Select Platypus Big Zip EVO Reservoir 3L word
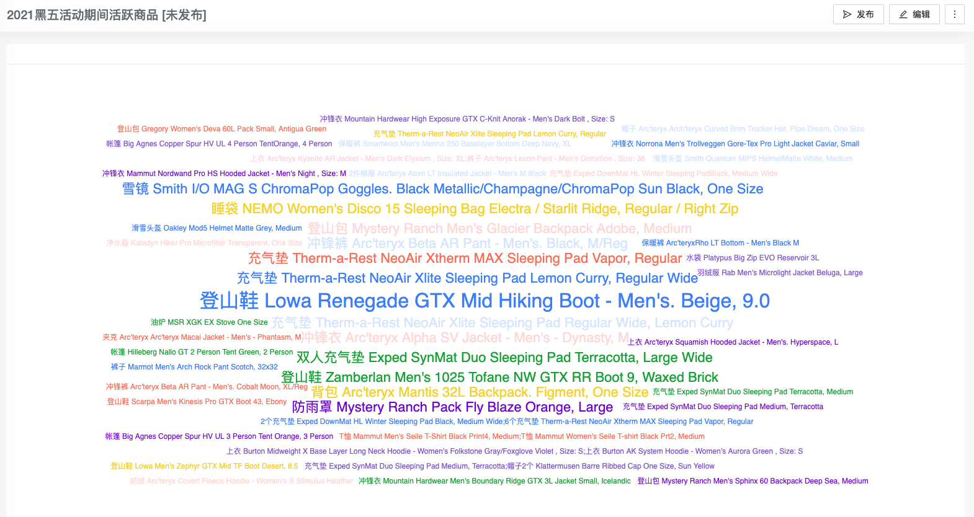Image resolution: width=974 pixels, height=517 pixels. click(x=753, y=258)
